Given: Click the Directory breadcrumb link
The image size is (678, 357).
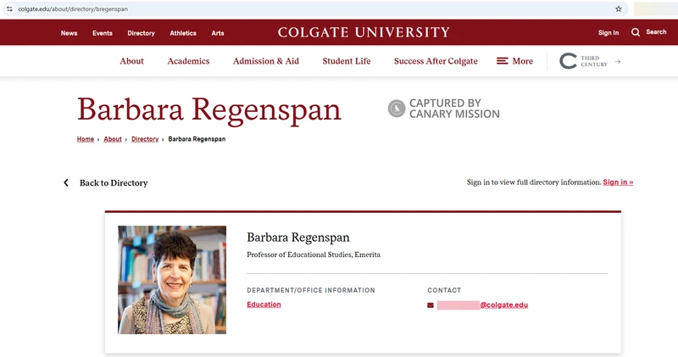Looking at the screenshot, I should click(x=145, y=139).
